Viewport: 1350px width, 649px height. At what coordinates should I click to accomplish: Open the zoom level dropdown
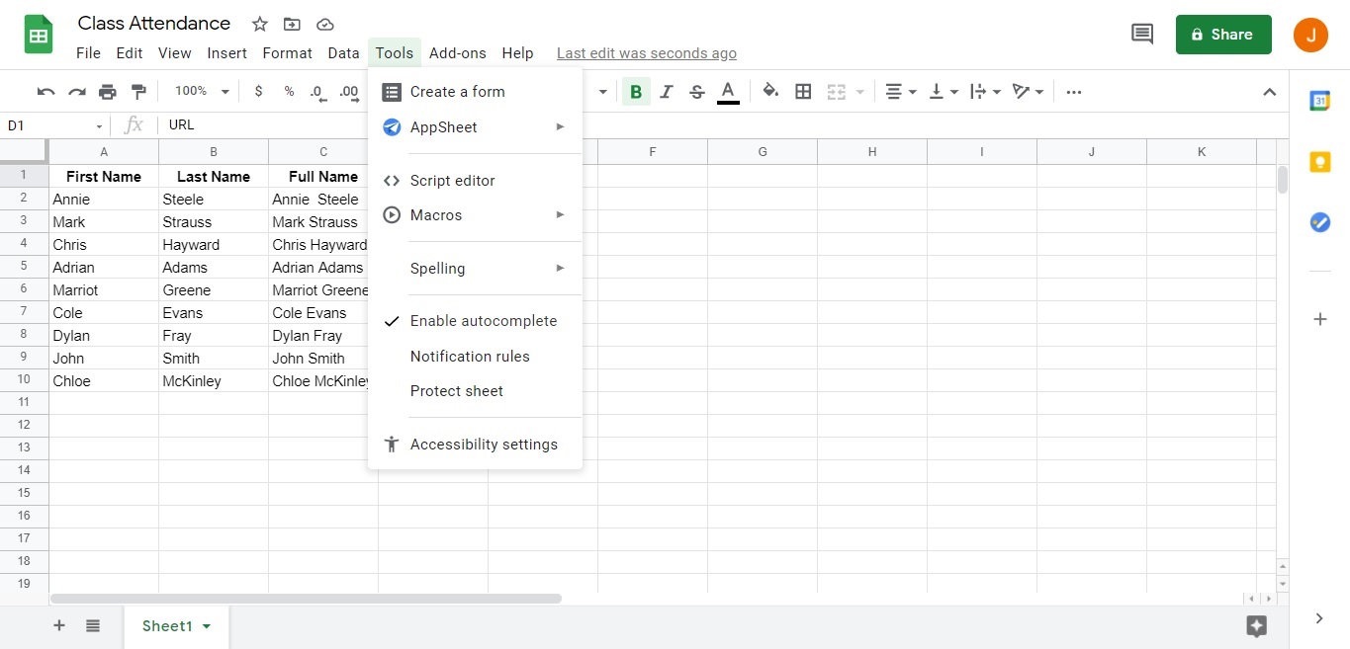(202, 91)
